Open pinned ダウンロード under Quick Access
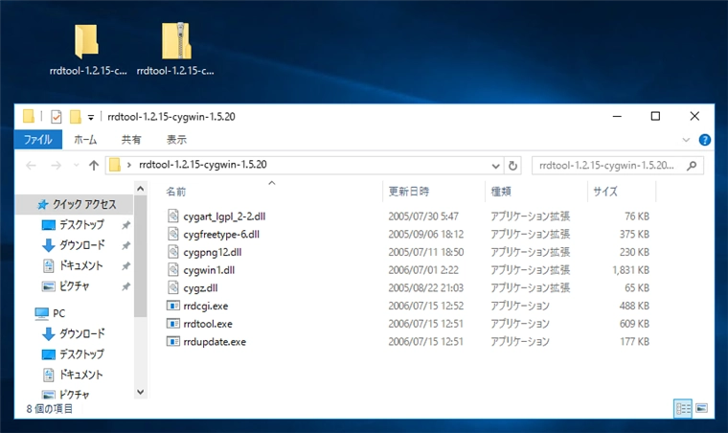The image size is (728, 433). coord(81,245)
